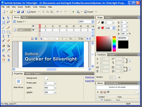Click the Frame Label field
Image resolution: width=142 pixels, height=107 pixels.
[51, 39]
